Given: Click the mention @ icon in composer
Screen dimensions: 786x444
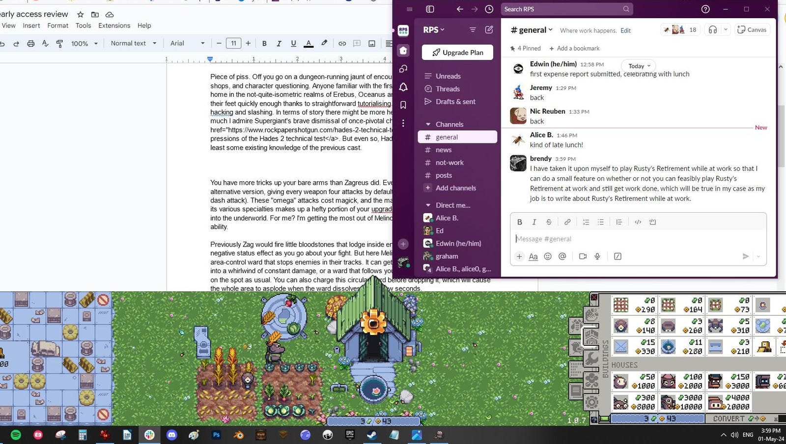Looking at the screenshot, I should coord(562,256).
